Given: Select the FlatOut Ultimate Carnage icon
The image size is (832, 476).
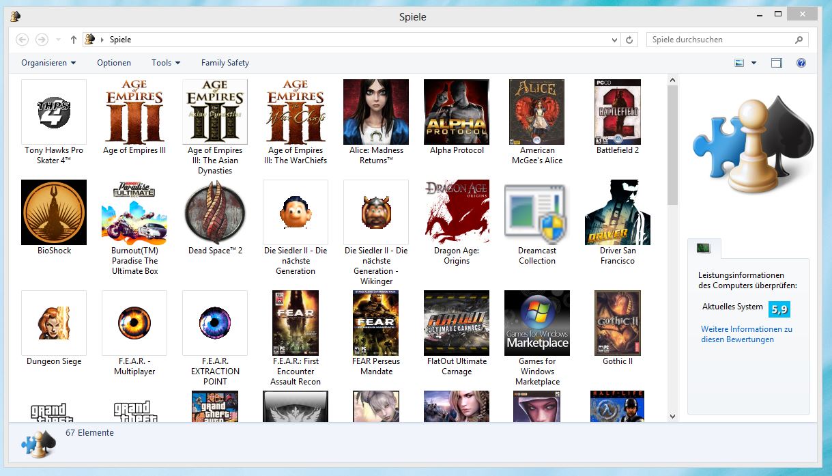Looking at the screenshot, I should coord(457,322).
